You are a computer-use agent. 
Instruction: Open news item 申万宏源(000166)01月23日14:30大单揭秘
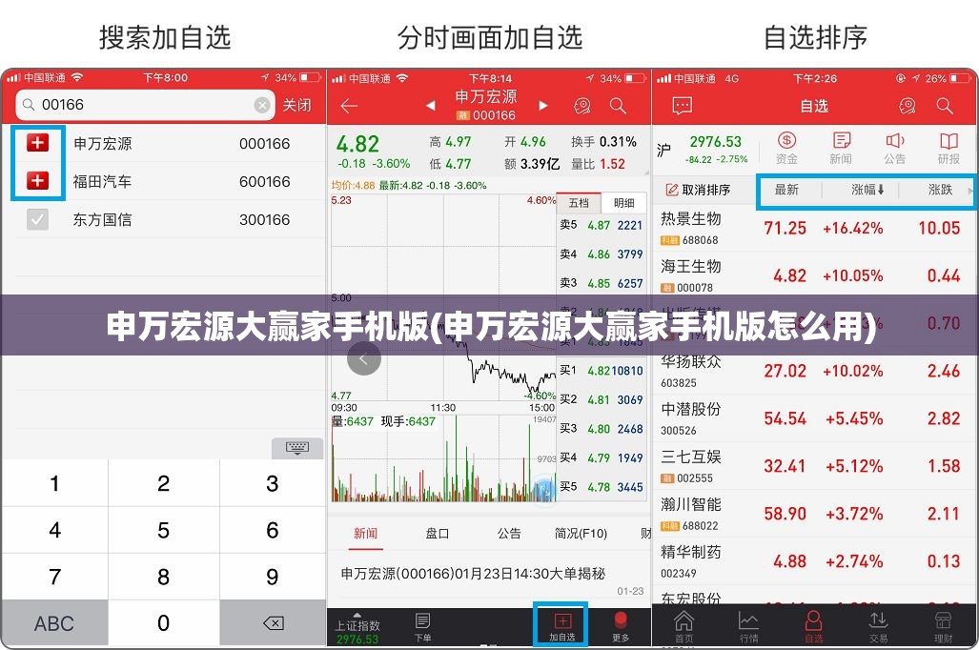473,573
